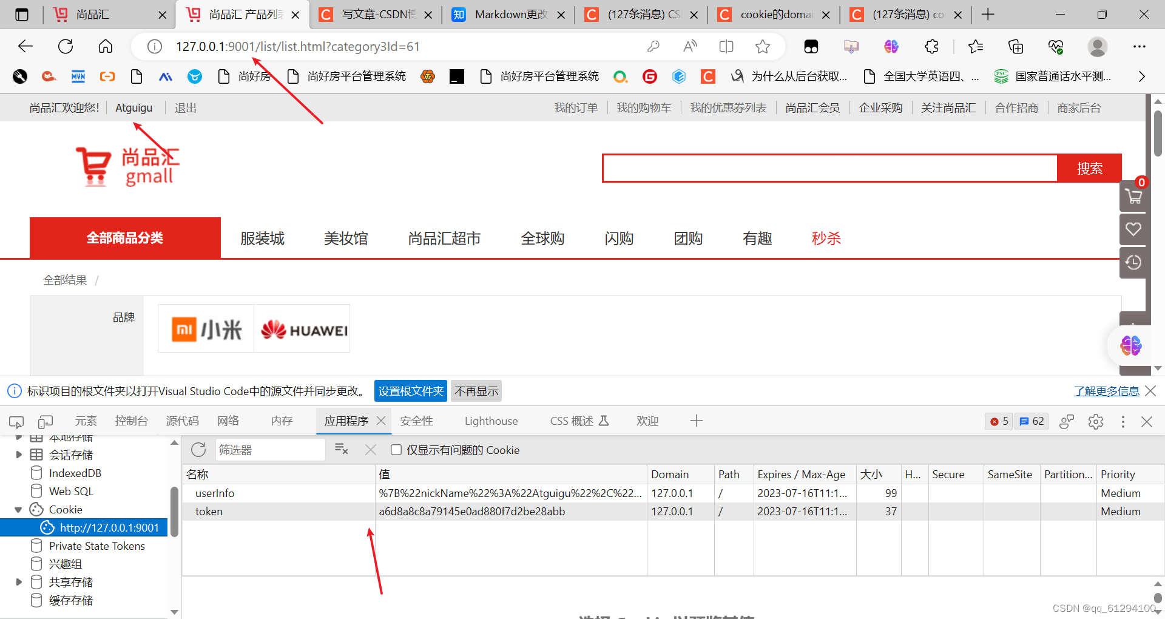Open browsing history side widget
The image size is (1165, 619).
[1133, 262]
